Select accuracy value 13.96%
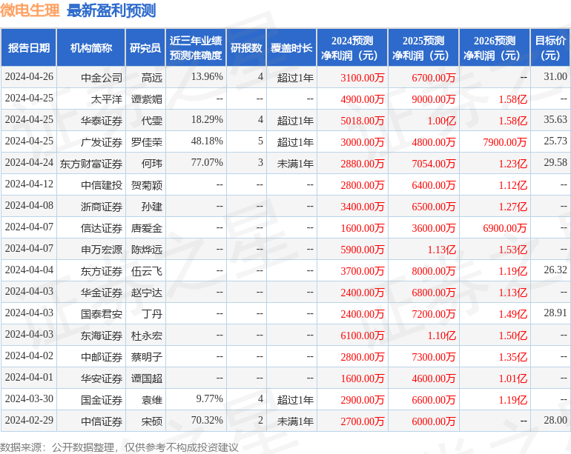Viewport: 571px width, 454px height. tap(207, 77)
